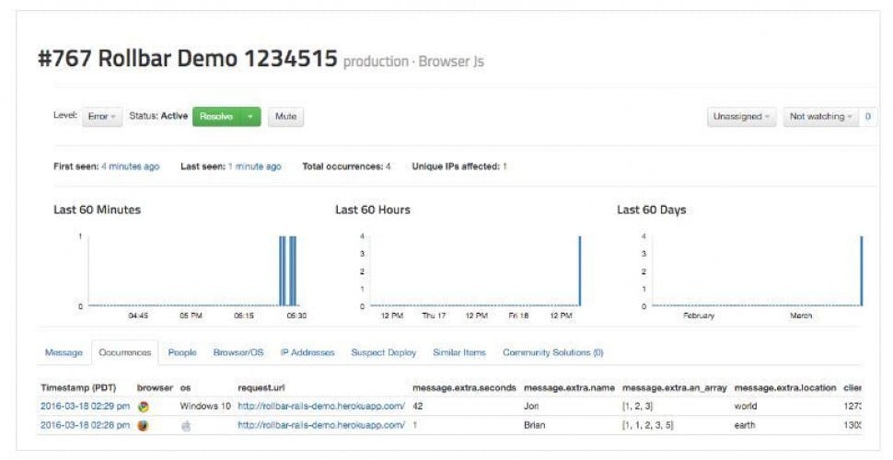
Task: Switch to the Message tab
Action: coord(64,353)
